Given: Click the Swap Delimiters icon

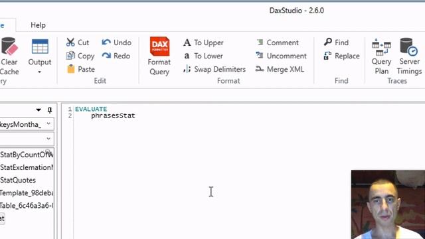Looking at the screenshot, I should click(187, 69).
